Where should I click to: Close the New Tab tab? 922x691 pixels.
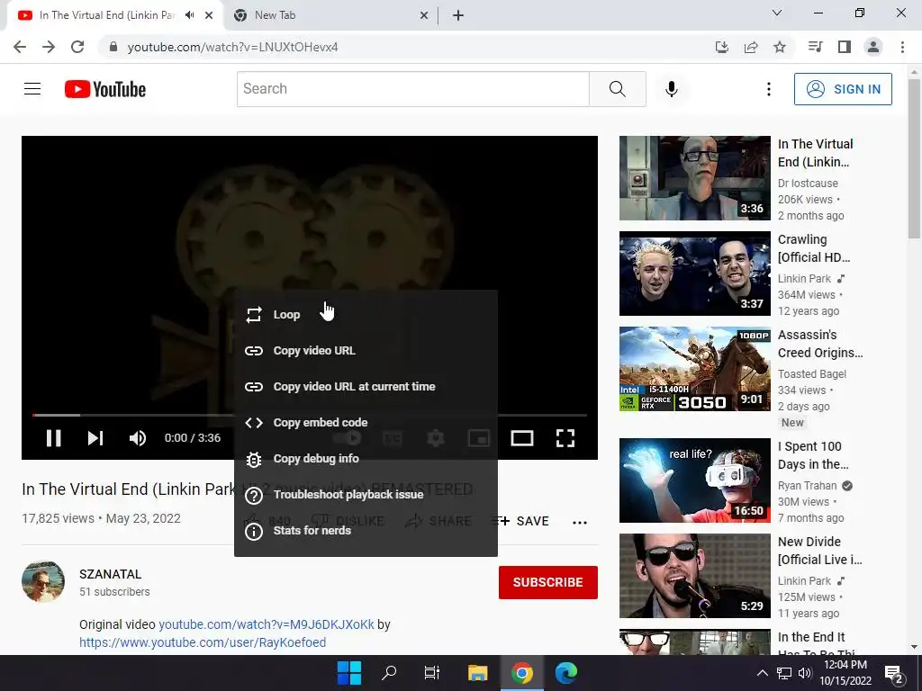coord(424,15)
